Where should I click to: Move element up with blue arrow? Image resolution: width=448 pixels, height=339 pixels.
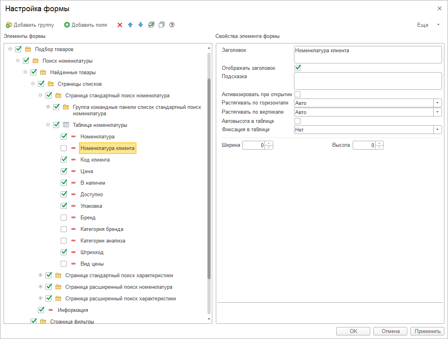(130, 25)
